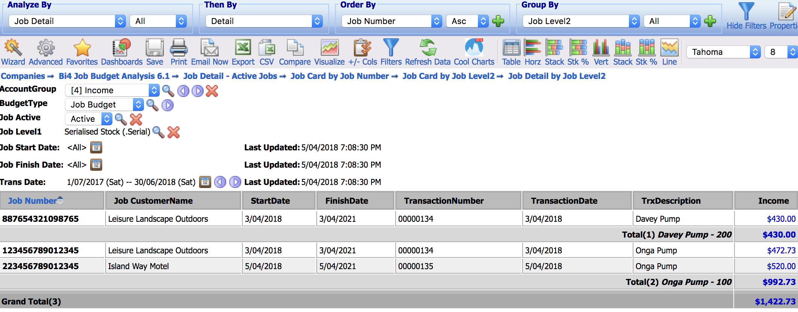
Task: Open Job Detail - Active Jobs breadcrumb
Action: 230,76
